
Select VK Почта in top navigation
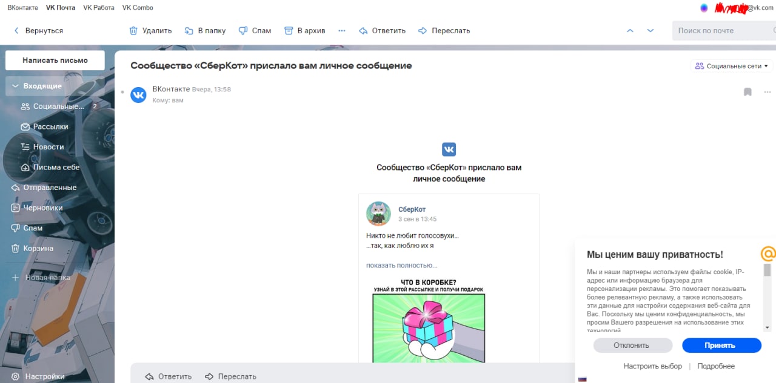point(61,8)
